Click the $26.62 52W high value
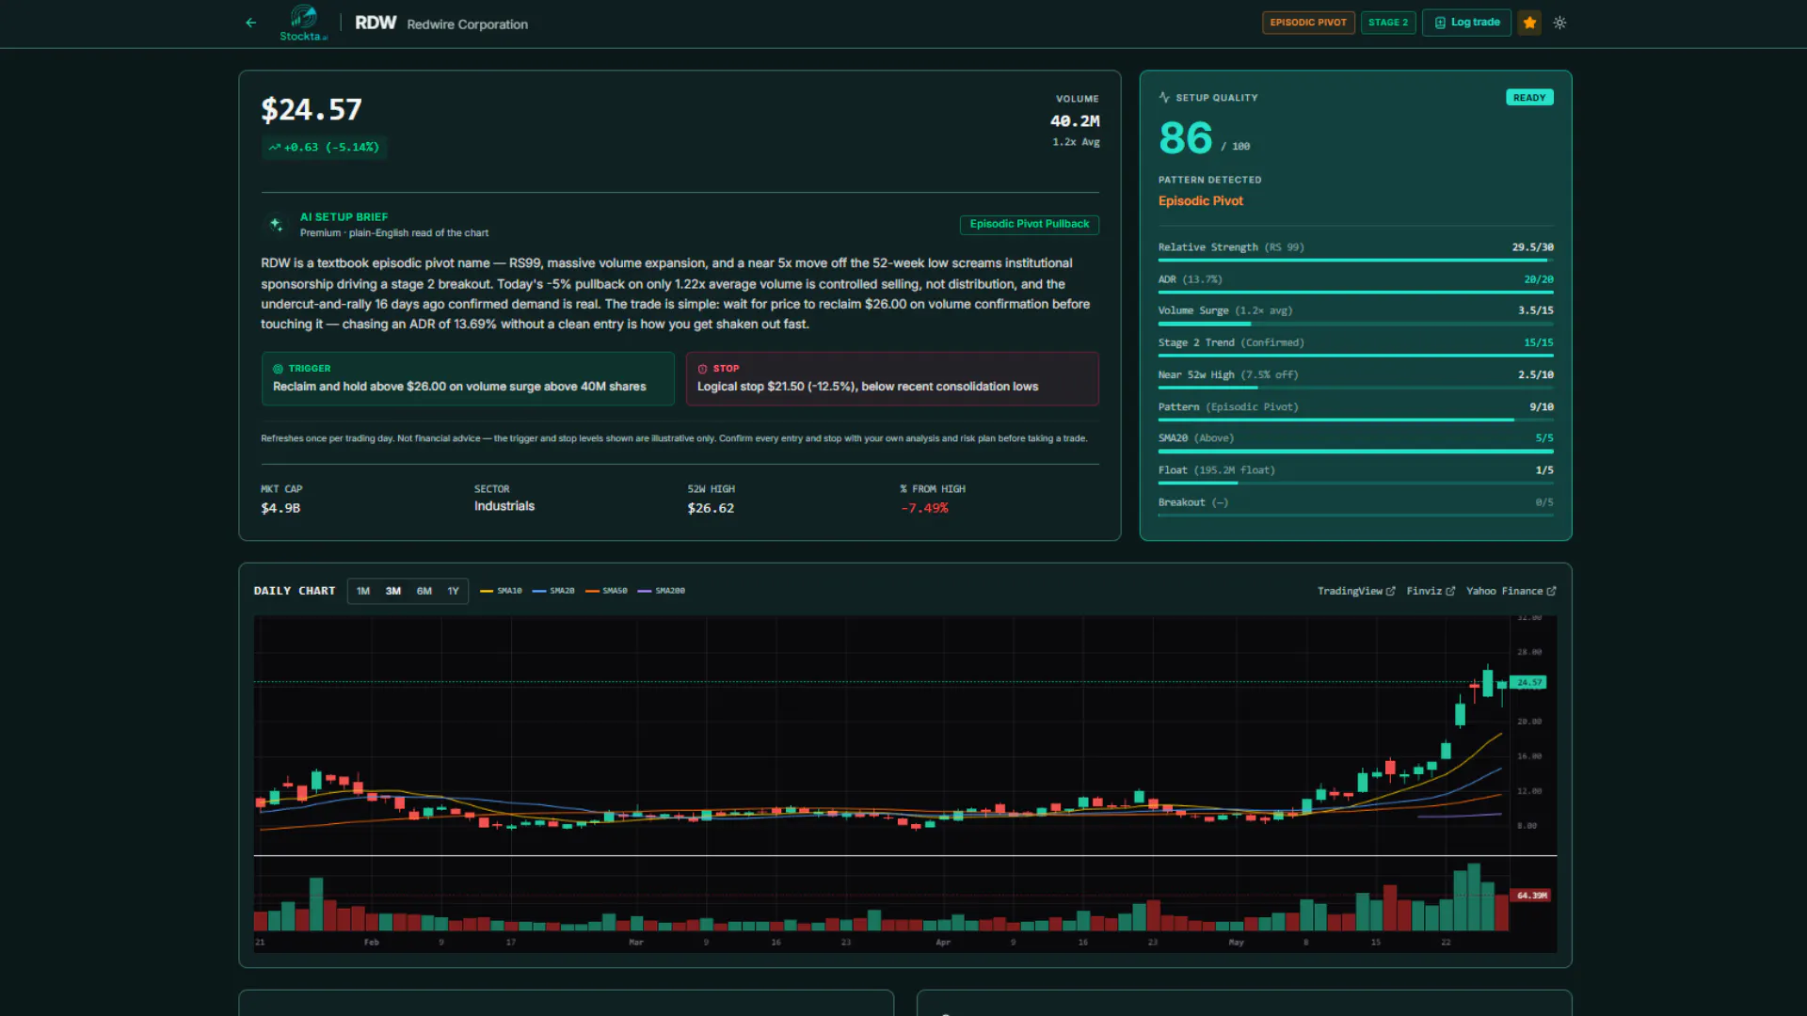This screenshot has height=1016, width=1807. (x=711, y=508)
